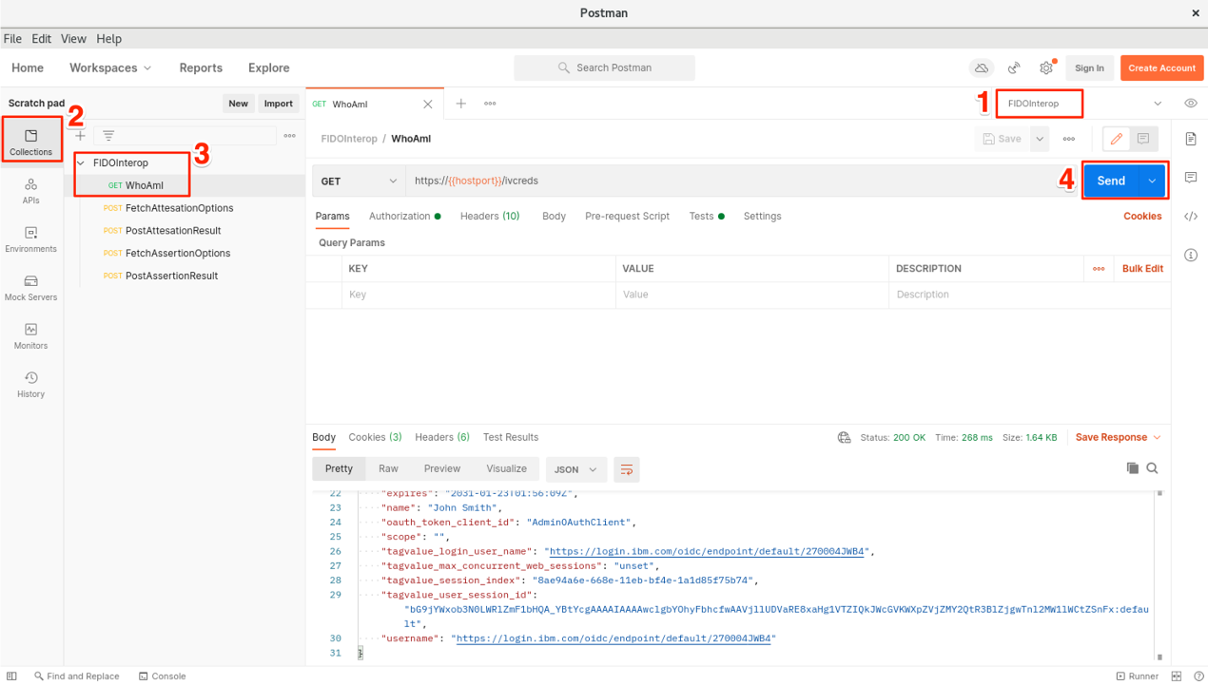This screenshot has width=1208, height=686.
Task: Open request actions ellipsis next to Save
Action: (x=1069, y=139)
